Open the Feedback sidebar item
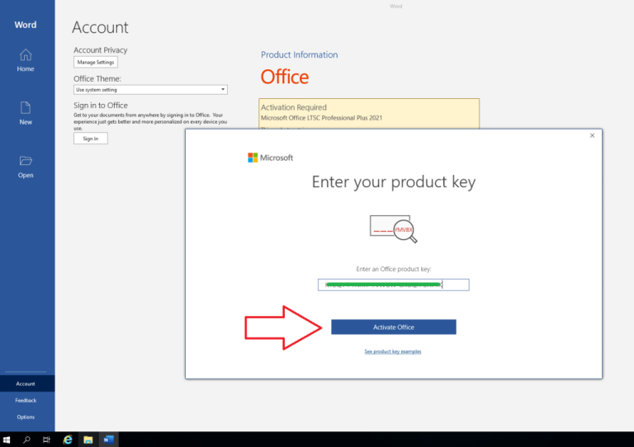Viewport: 634px width, 447px height. 26,400
